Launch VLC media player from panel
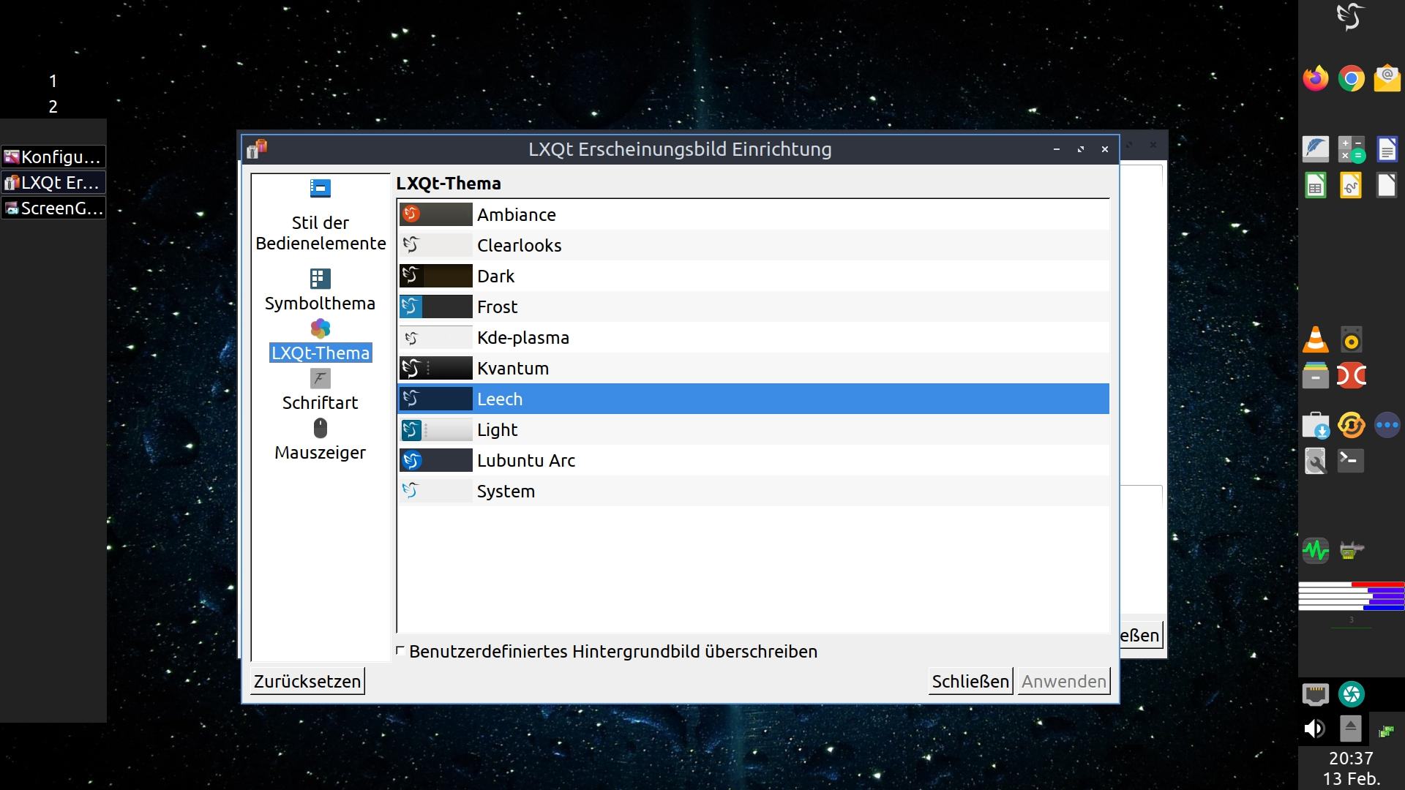 click(1316, 339)
